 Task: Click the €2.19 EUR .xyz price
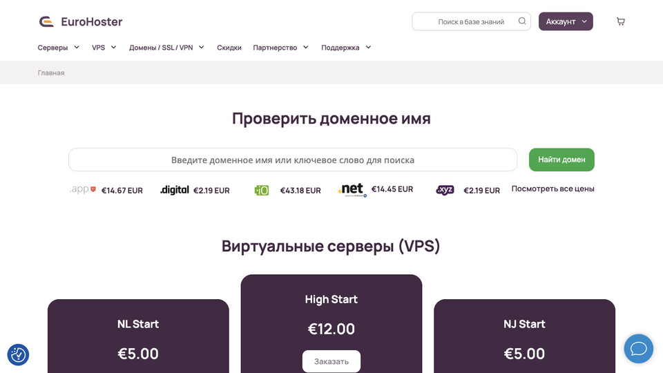tap(482, 191)
